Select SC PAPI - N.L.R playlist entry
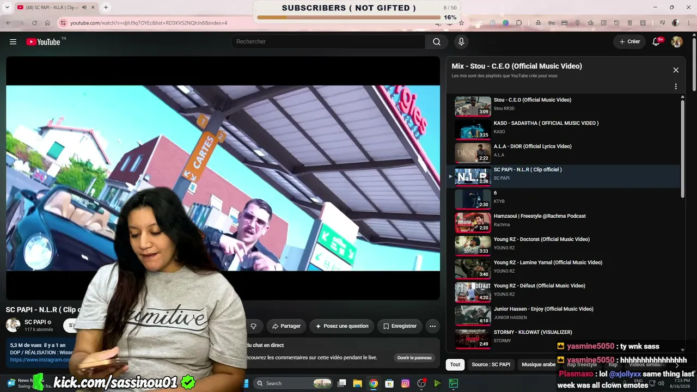The width and height of the screenshot is (697, 392). 564,176
